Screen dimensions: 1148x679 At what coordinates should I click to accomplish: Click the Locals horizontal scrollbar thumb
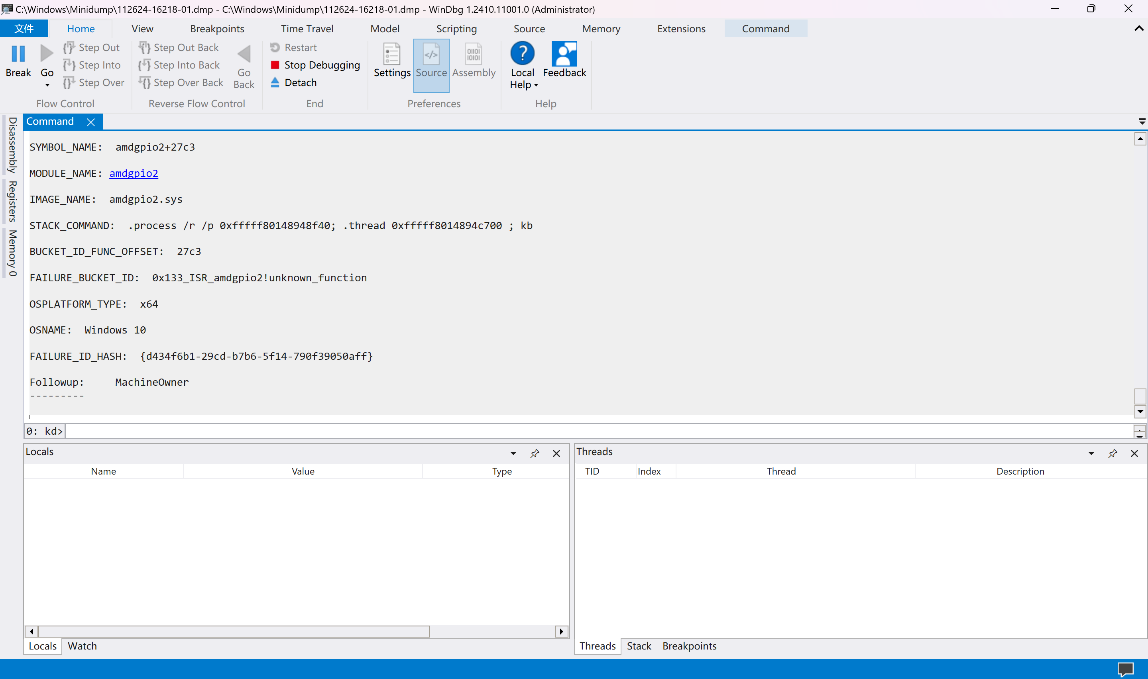point(234,632)
